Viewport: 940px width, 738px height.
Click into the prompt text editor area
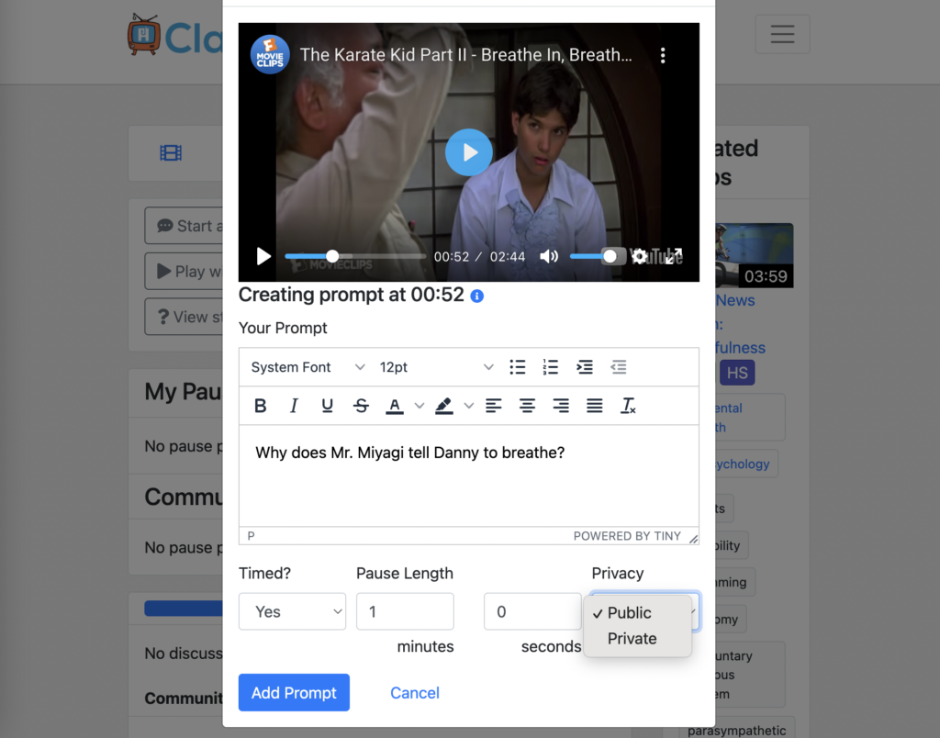469,476
